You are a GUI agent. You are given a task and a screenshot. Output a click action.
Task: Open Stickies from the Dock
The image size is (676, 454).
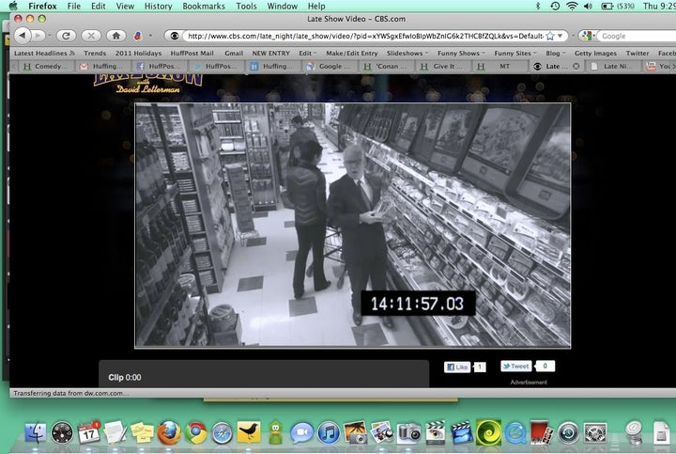coord(143,432)
